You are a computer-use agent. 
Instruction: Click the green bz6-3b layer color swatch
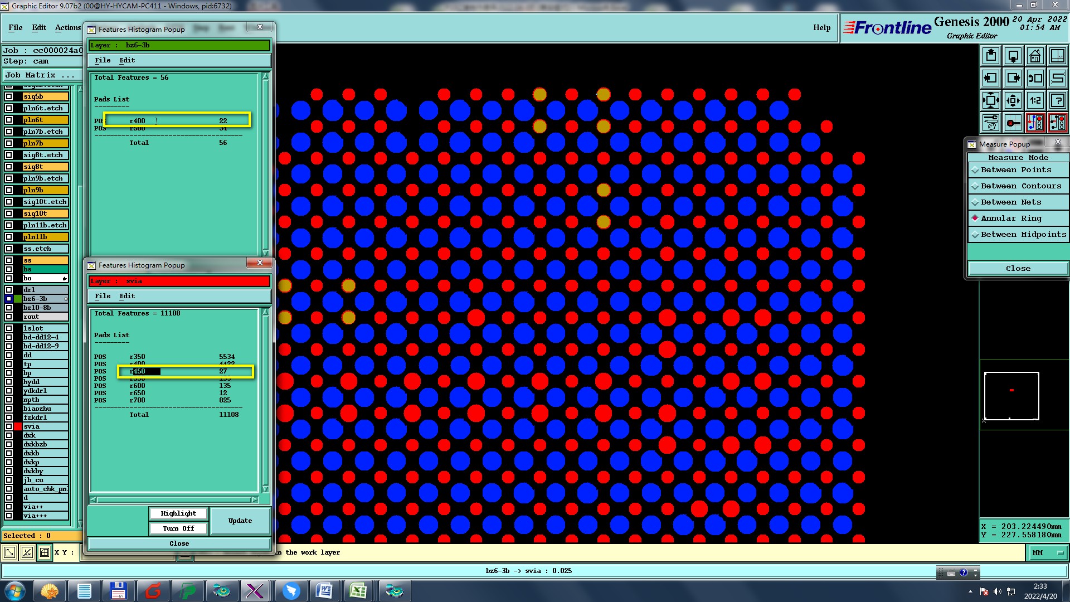pyautogui.click(x=18, y=299)
